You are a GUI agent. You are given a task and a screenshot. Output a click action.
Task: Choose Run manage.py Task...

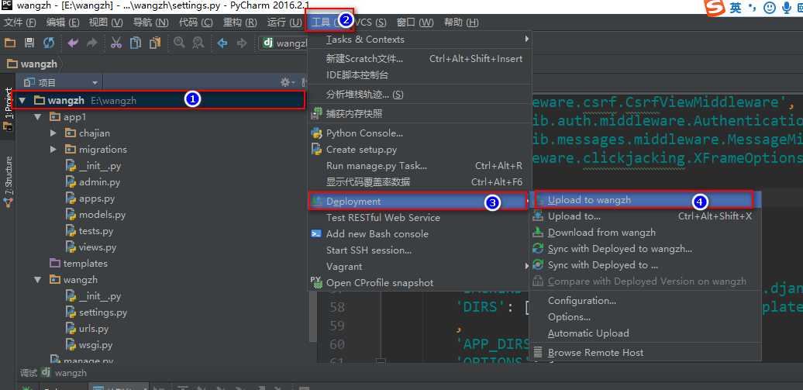point(420,165)
